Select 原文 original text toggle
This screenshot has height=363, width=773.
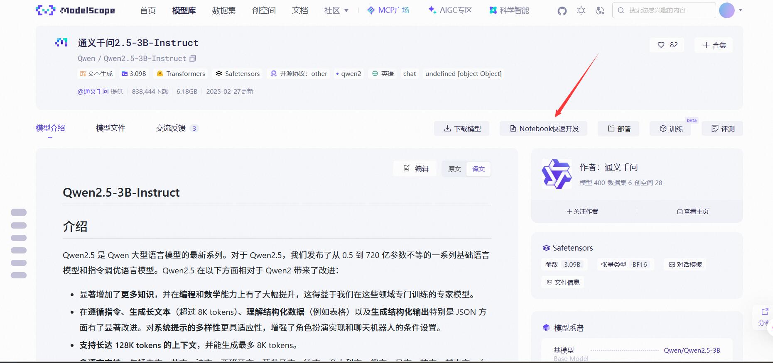coord(454,169)
